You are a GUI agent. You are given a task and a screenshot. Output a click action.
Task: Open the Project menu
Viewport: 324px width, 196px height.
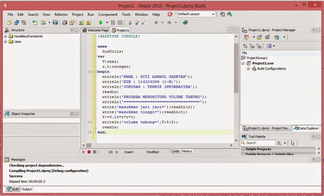[78, 15]
